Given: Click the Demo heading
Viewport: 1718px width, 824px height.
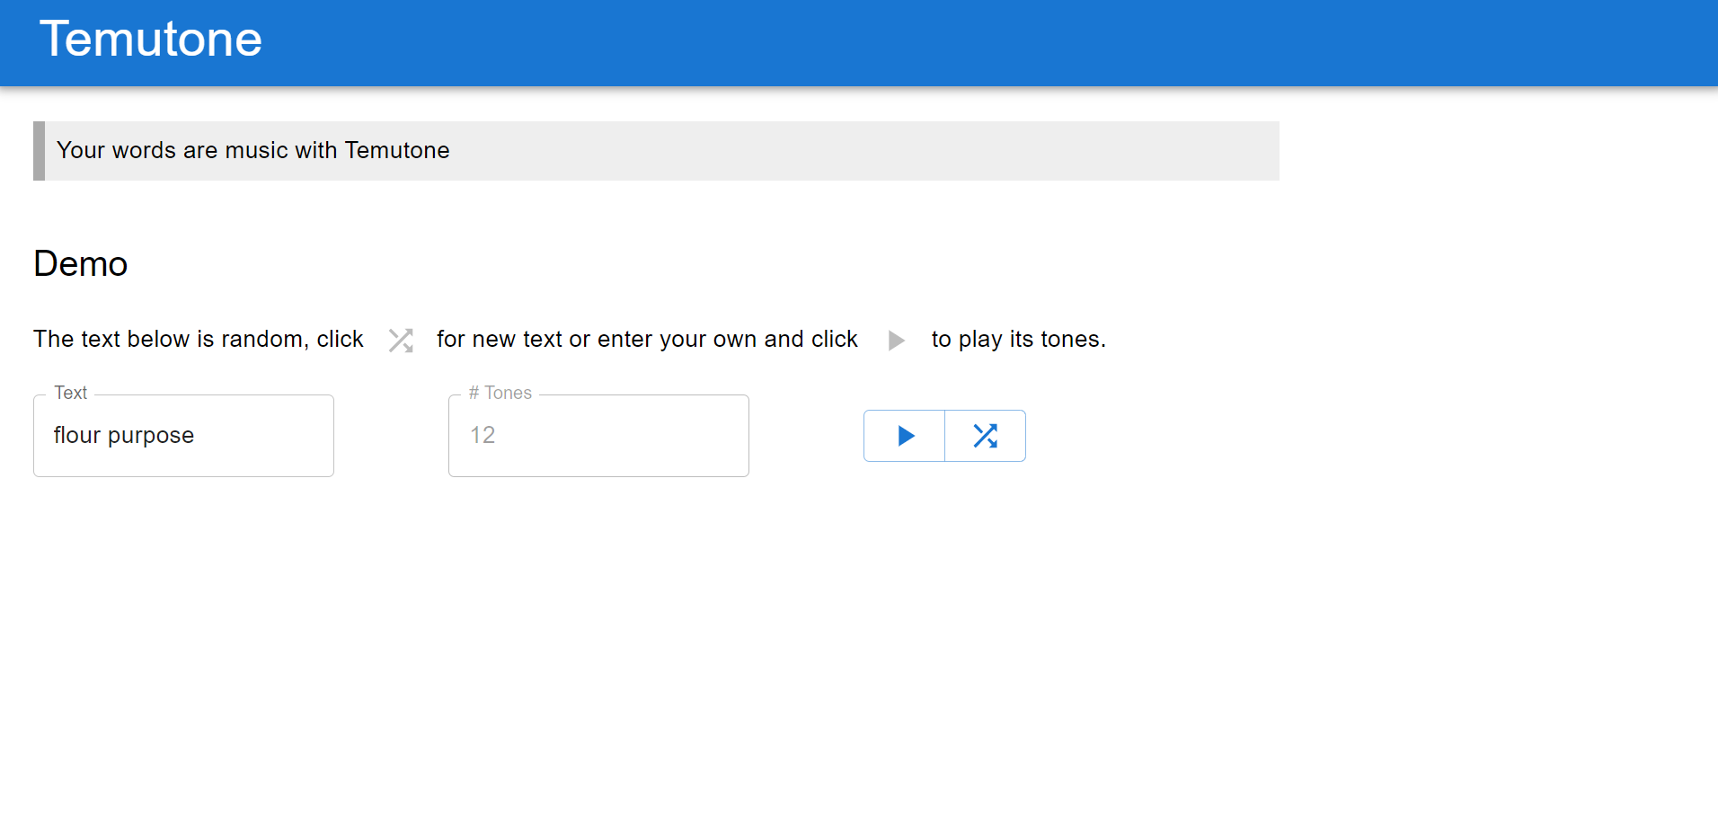Looking at the screenshot, I should (x=81, y=264).
